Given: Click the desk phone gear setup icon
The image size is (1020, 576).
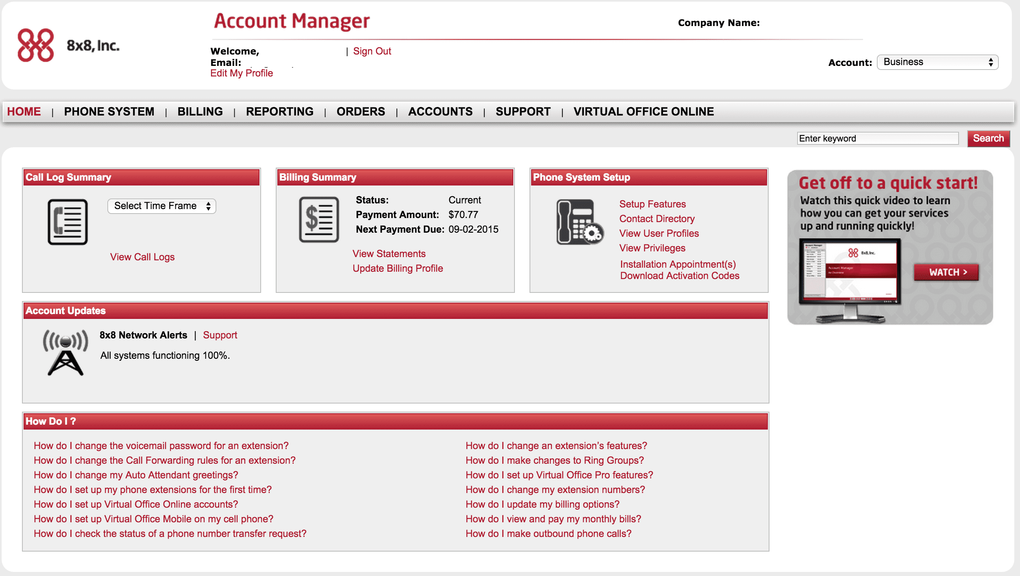Looking at the screenshot, I should pos(579,222).
